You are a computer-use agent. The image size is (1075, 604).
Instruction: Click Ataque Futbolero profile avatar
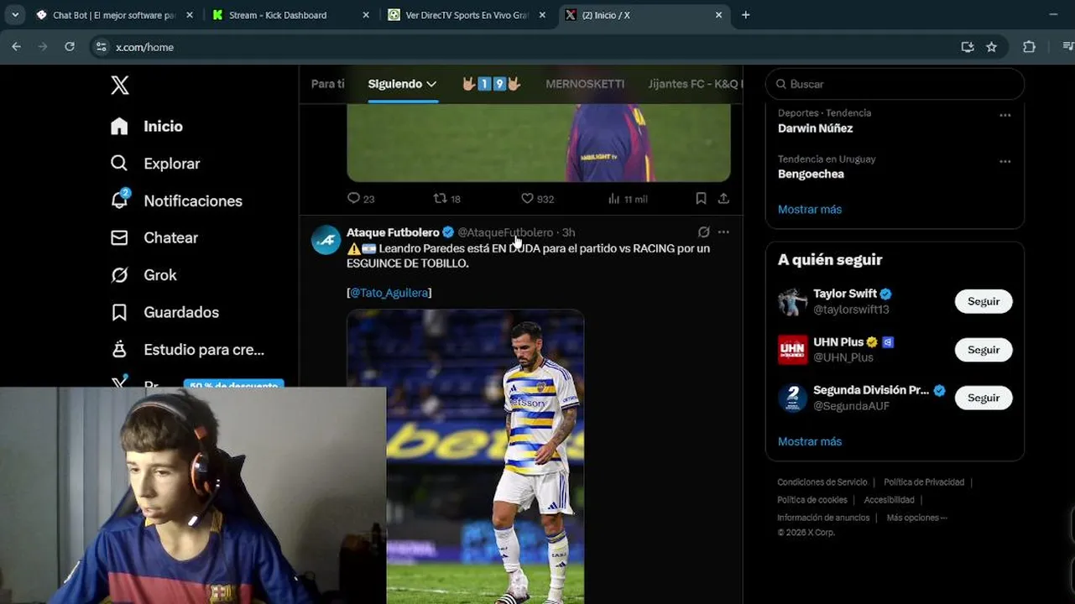(326, 240)
